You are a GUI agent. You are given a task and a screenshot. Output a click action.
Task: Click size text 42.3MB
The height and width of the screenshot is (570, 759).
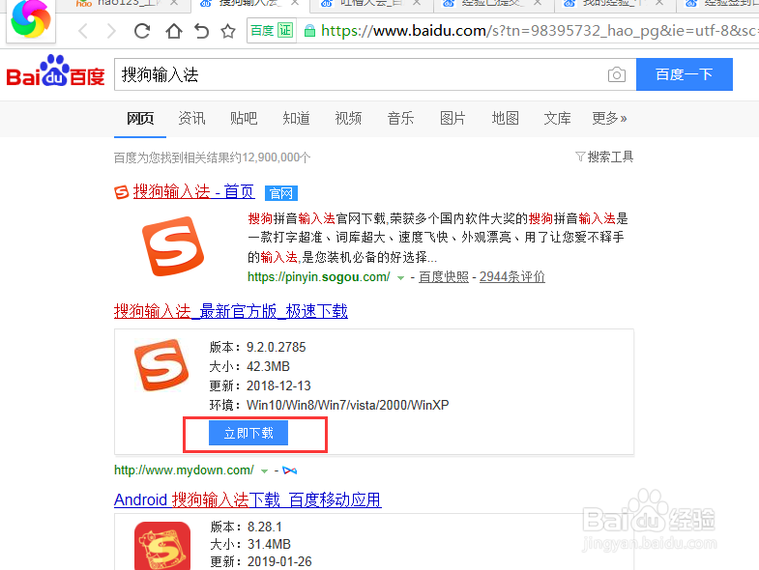[x=268, y=366]
